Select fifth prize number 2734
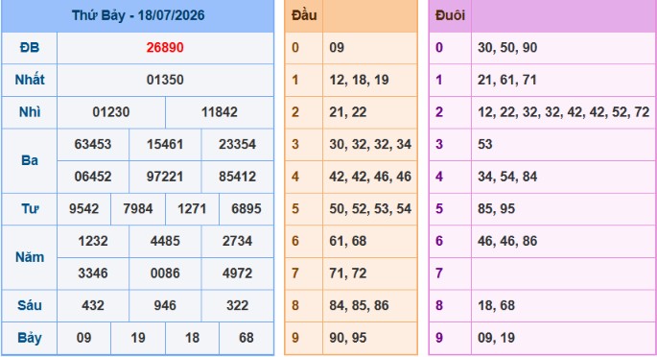657x357 pixels. (237, 241)
